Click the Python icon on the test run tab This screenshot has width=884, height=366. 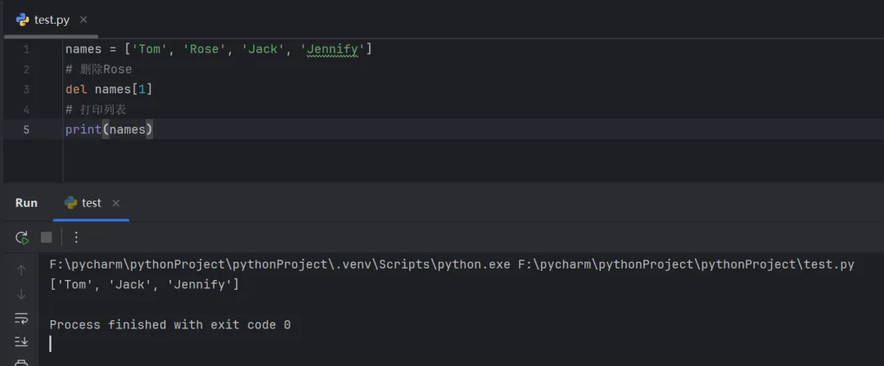pyautogui.click(x=70, y=203)
